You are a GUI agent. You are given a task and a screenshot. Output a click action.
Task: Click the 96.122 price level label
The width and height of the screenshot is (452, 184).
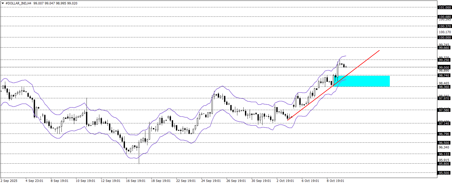coord(444,154)
